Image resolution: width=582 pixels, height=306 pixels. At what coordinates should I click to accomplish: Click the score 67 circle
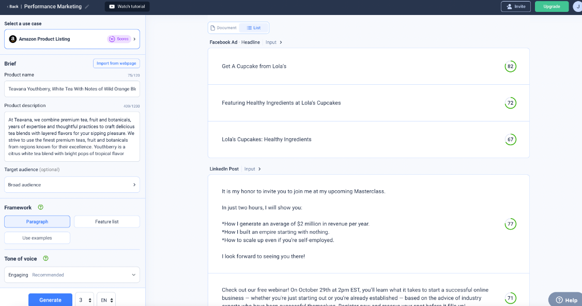(x=510, y=140)
